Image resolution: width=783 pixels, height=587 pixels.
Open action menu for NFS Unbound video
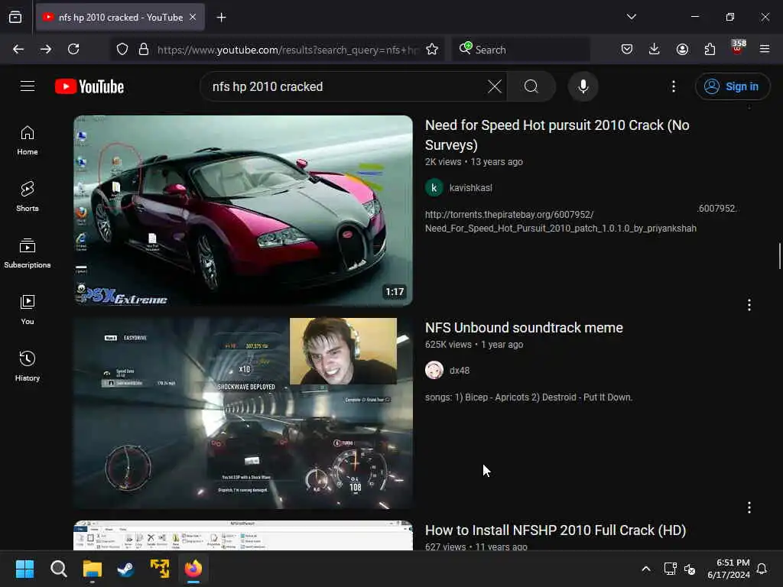tap(749, 305)
